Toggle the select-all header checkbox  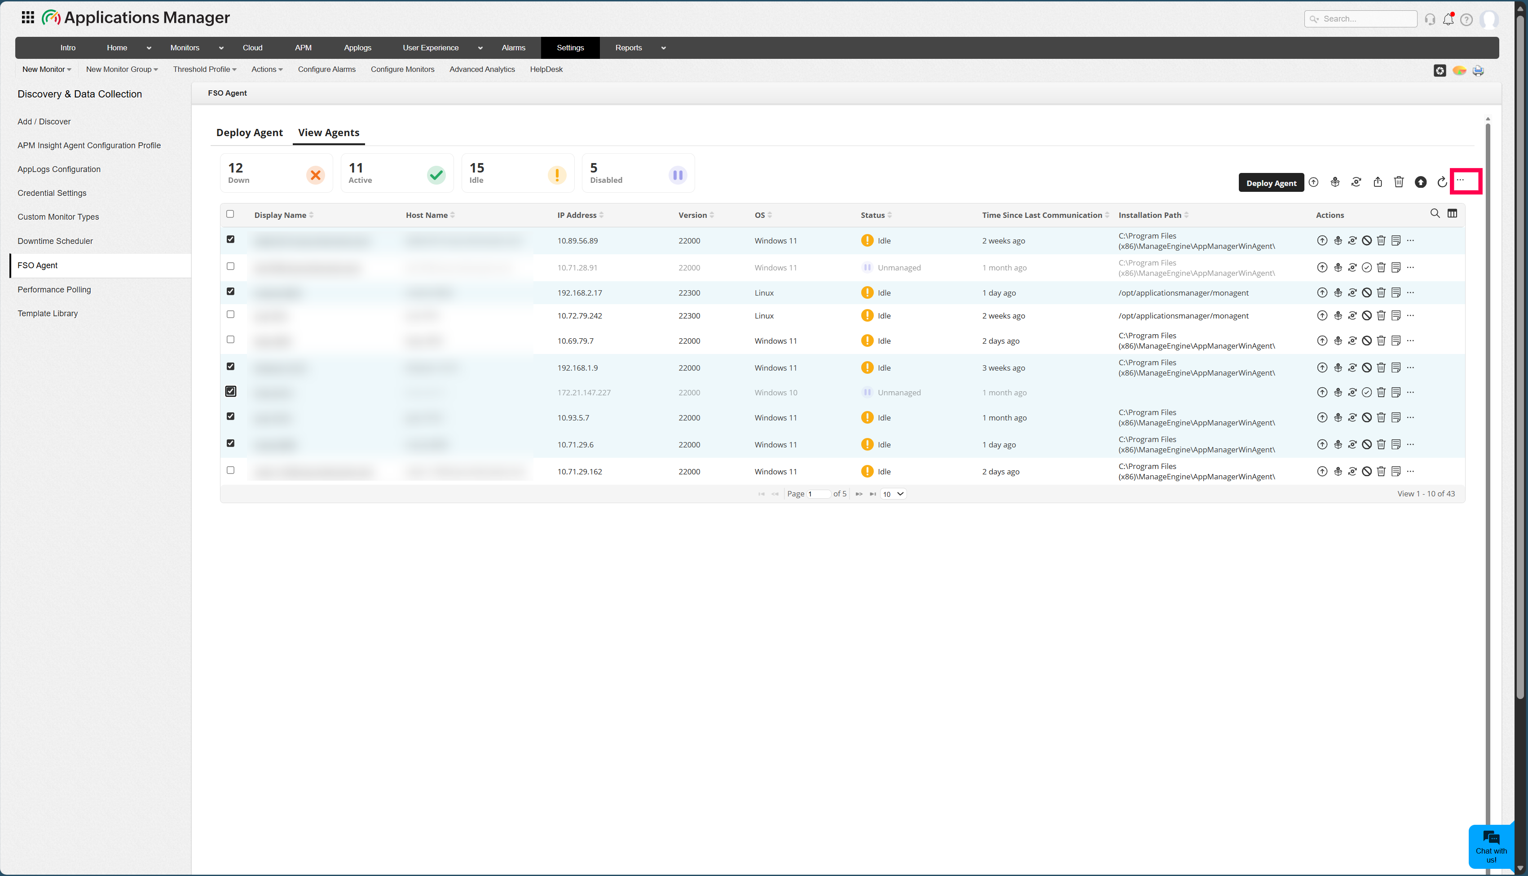(x=230, y=214)
